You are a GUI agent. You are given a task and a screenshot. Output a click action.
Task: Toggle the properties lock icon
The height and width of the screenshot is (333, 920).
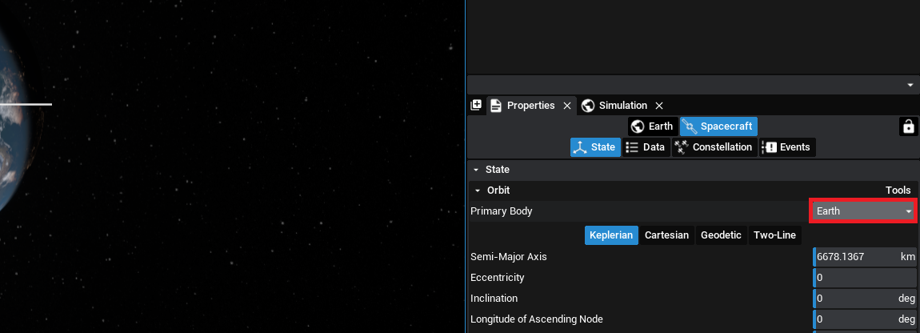[x=908, y=126]
